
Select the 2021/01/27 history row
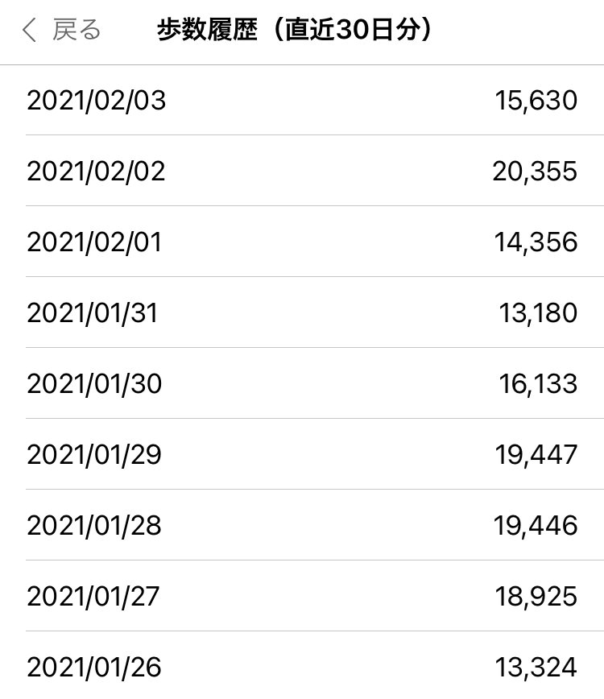(302, 596)
